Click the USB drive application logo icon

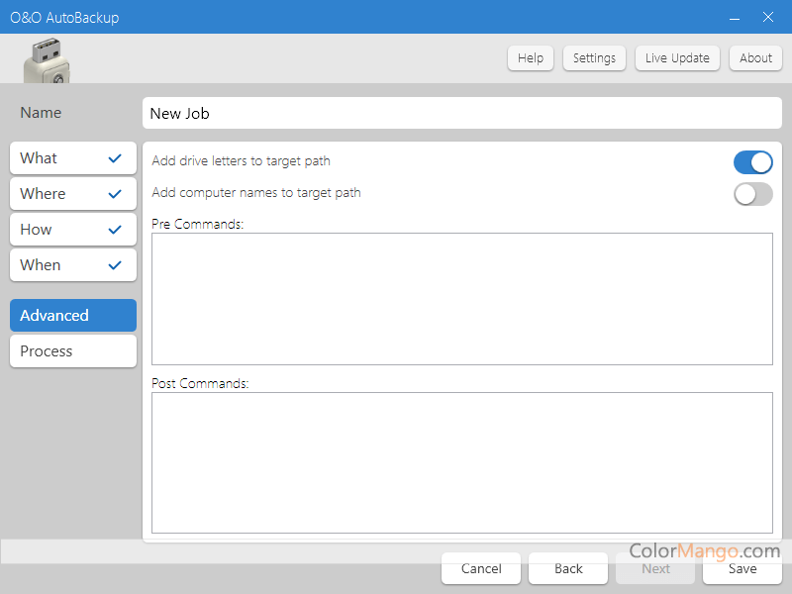tap(47, 61)
